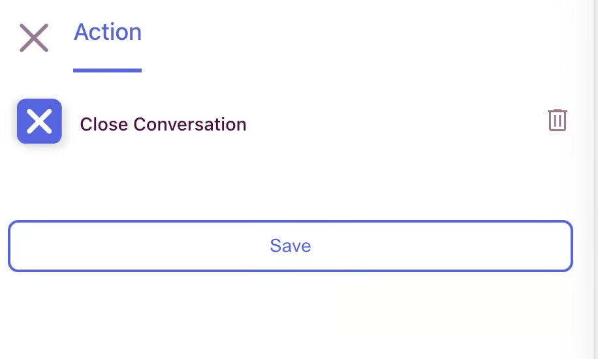Tap the blue square action icon
The image size is (598, 359).
tap(39, 121)
